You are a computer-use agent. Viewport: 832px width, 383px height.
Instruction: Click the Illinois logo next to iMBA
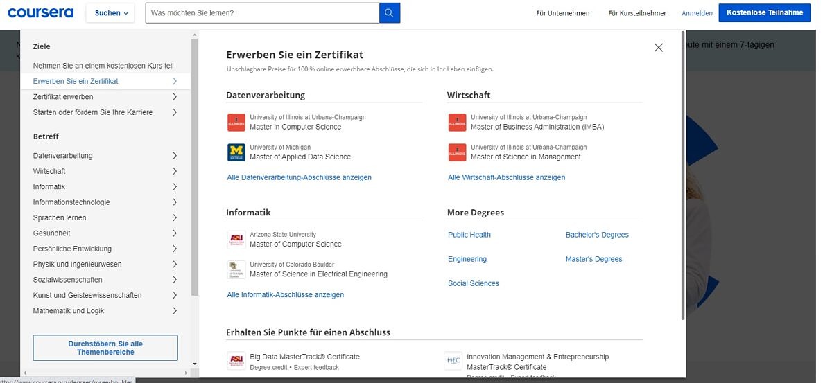(457, 123)
